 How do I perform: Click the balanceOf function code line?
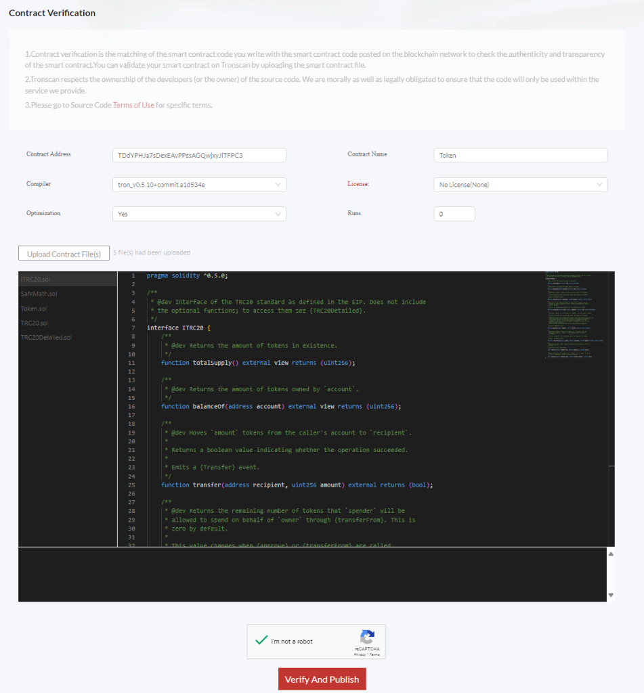point(281,406)
